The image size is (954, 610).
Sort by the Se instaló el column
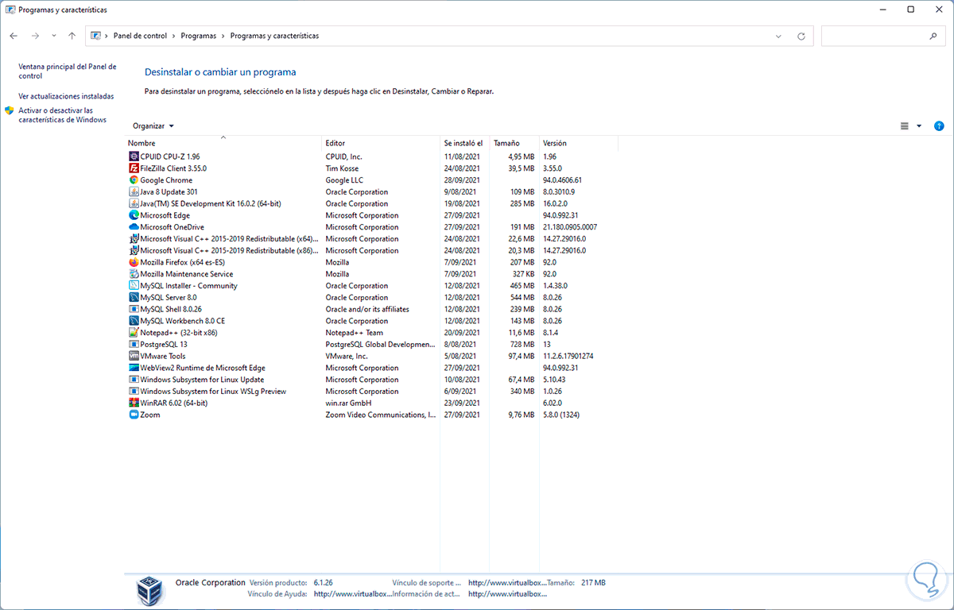(x=465, y=143)
